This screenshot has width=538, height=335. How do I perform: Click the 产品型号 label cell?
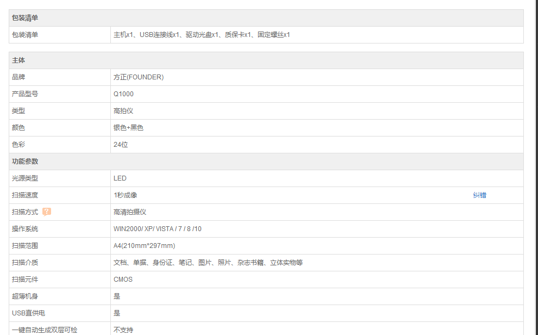60,94
